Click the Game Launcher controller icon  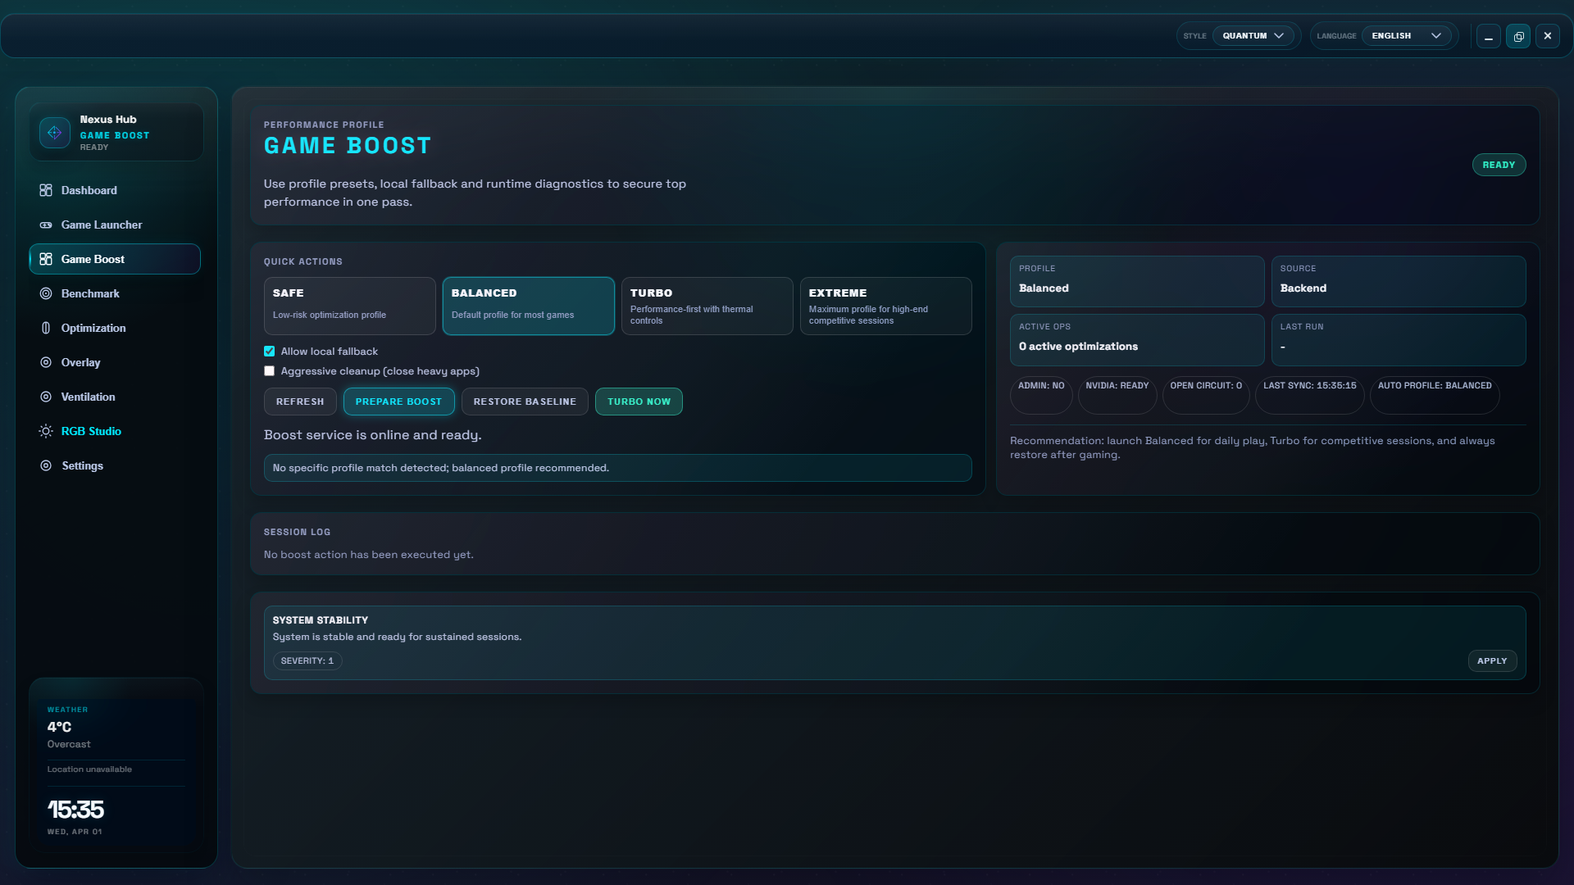pyautogui.click(x=46, y=225)
